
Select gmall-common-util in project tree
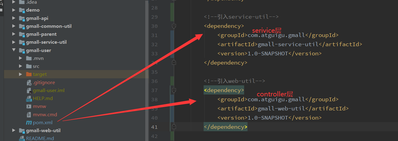[x=49, y=26]
